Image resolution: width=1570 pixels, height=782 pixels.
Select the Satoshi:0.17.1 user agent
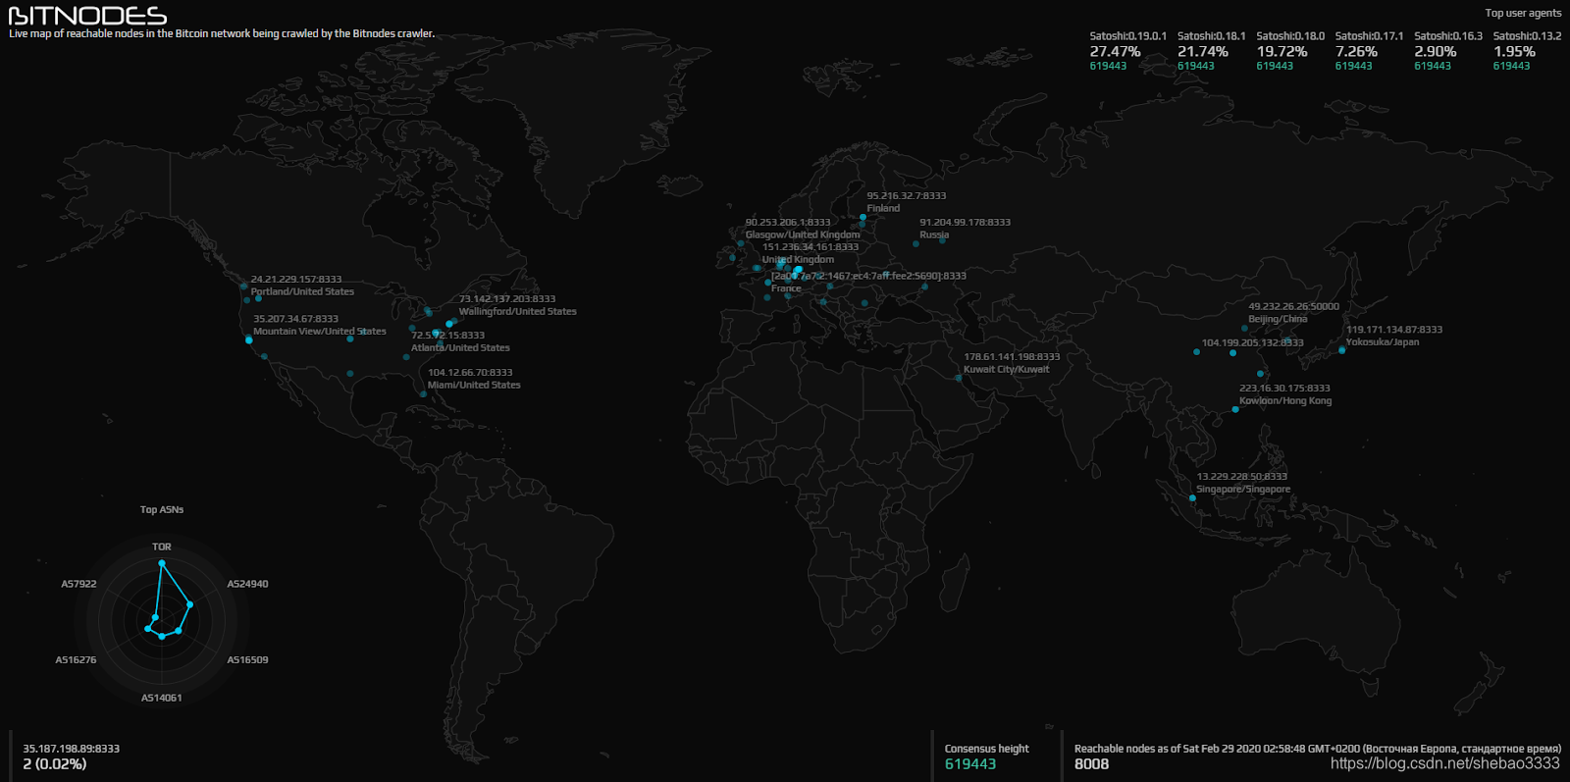point(1369,36)
